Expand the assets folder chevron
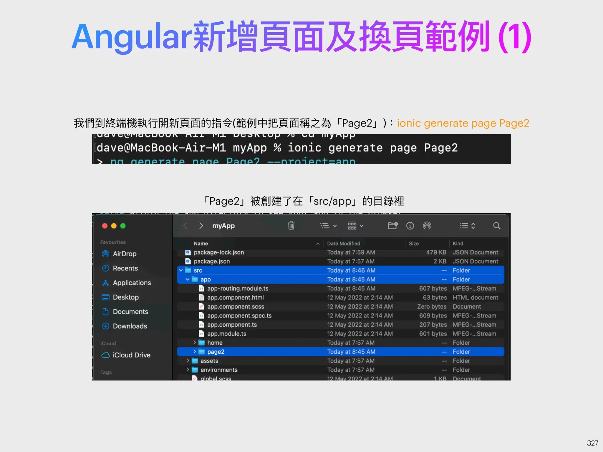Image resolution: width=603 pixels, height=452 pixels. pos(188,360)
